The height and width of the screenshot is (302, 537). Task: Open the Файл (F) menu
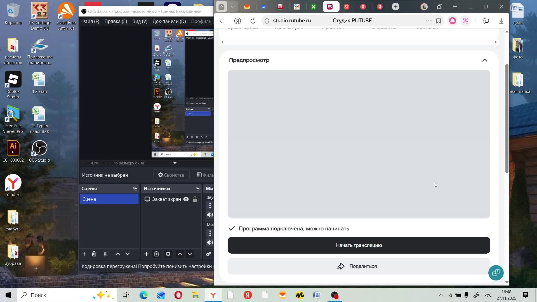[90, 21]
